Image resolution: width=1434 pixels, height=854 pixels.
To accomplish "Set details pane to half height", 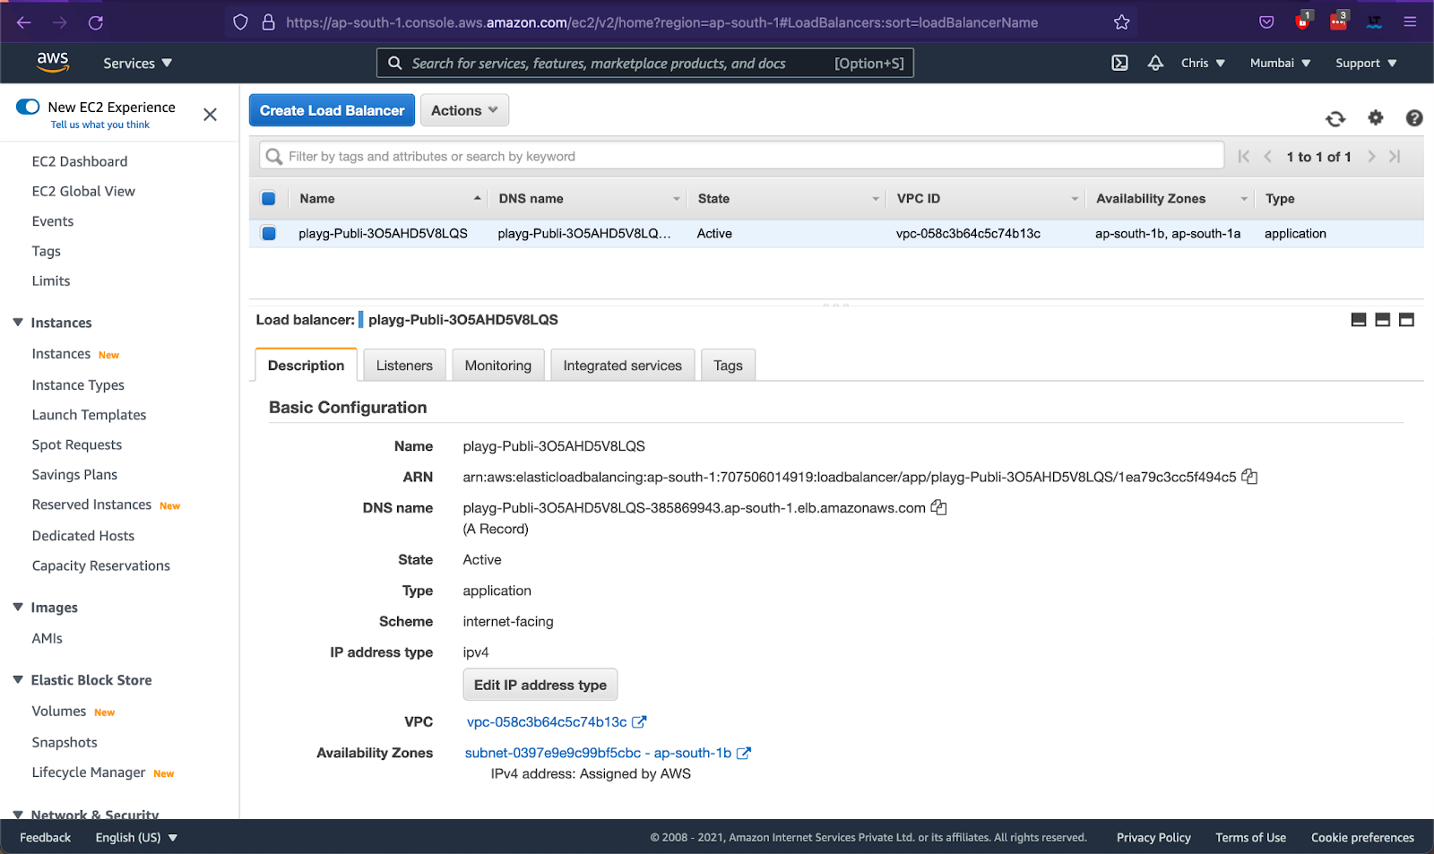I will click(x=1383, y=320).
